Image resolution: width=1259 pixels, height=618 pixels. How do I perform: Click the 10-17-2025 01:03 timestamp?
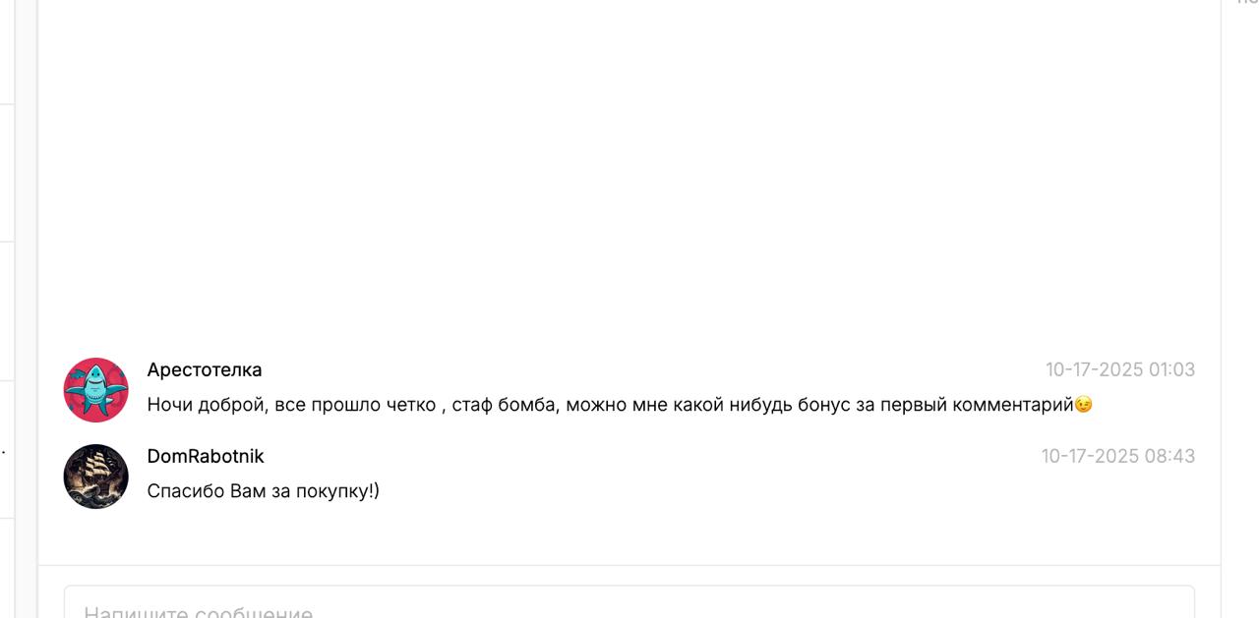coord(1119,369)
